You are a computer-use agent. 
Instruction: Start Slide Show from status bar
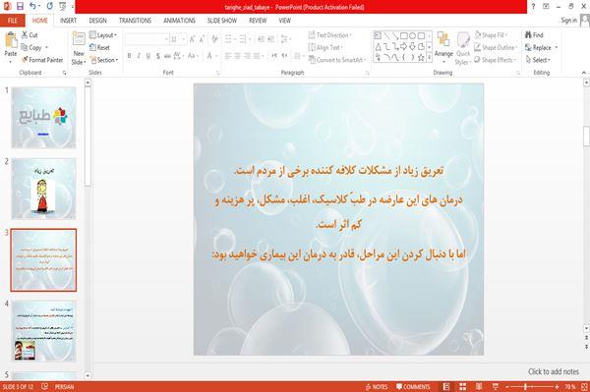pyautogui.click(x=496, y=386)
